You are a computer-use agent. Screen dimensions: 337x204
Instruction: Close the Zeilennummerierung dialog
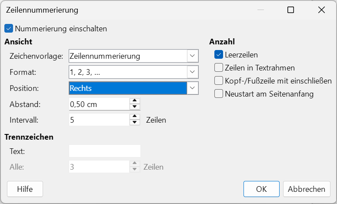pos(321,10)
